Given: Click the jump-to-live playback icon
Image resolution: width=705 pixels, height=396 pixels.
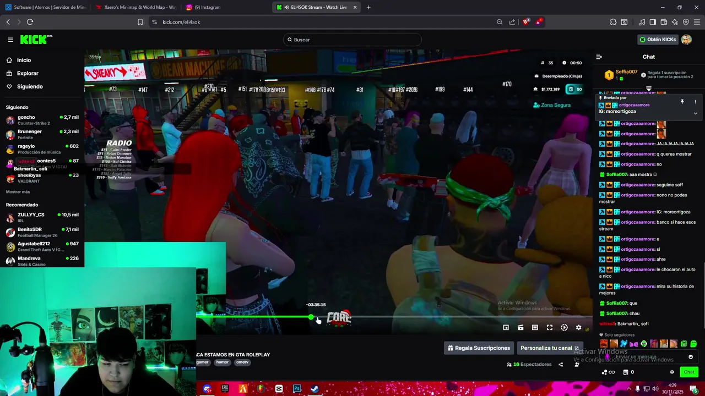Looking at the screenshot, I should coord(564,328).
